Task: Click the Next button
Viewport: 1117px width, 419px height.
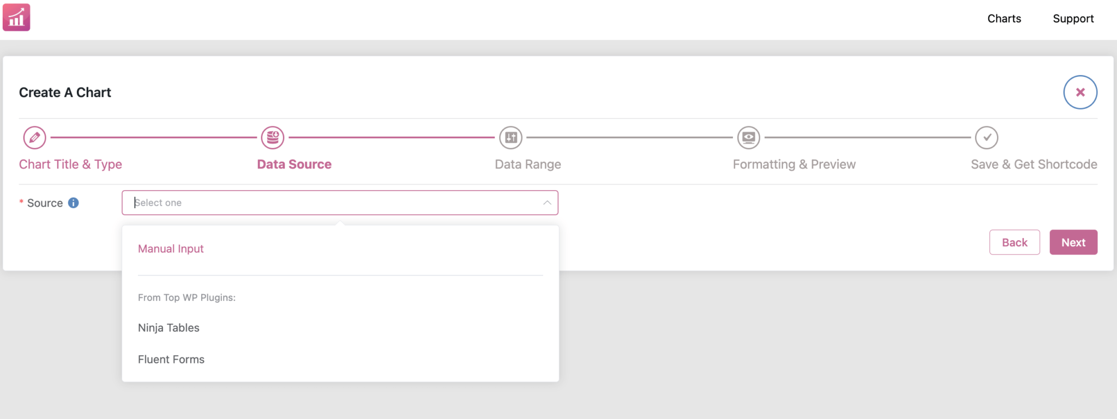Action: click(x=1073, y=242)
